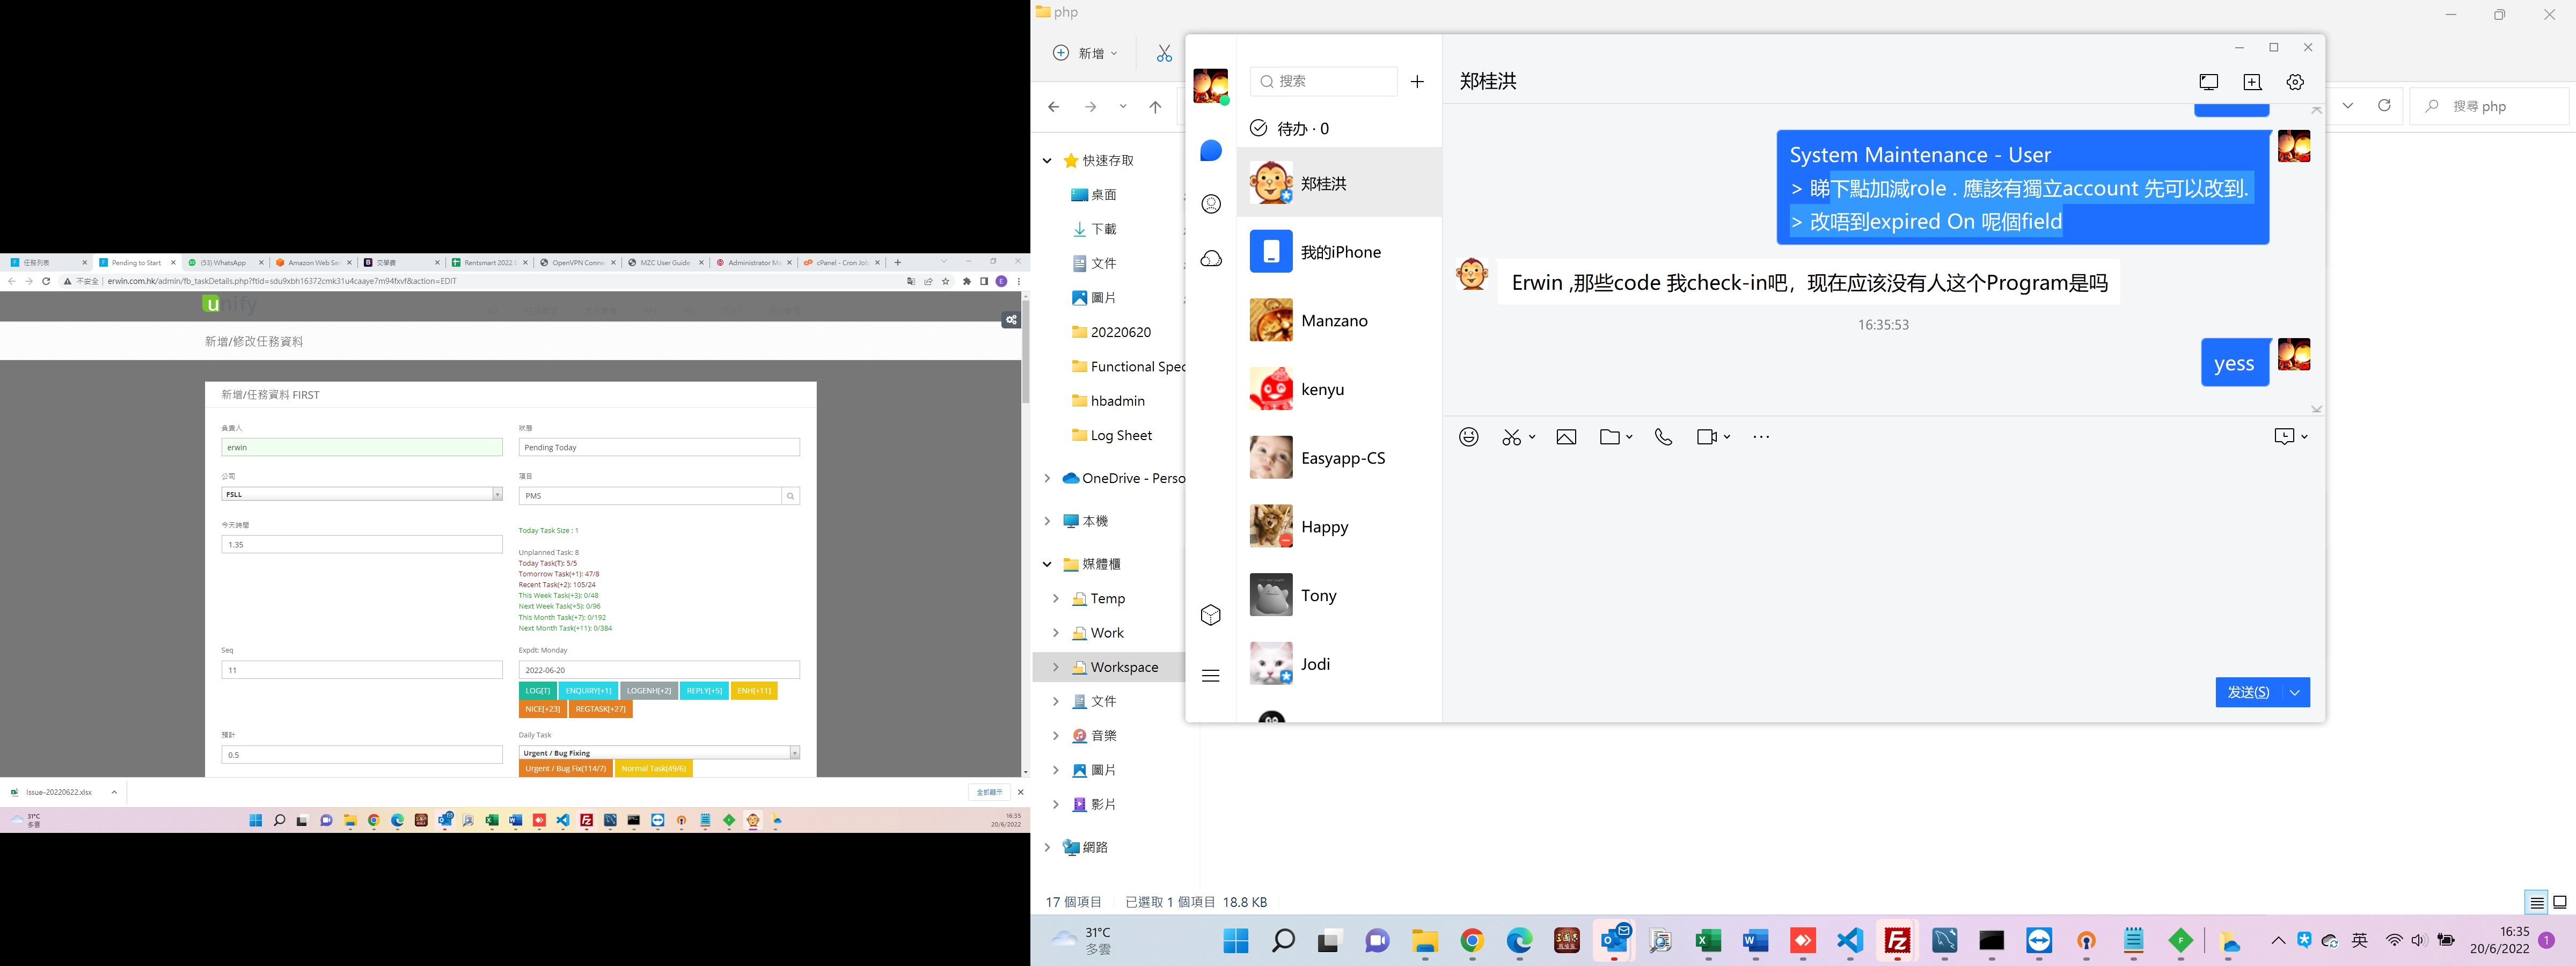Open chat settings gear for 郑桂洪

tap(2295, 82)
